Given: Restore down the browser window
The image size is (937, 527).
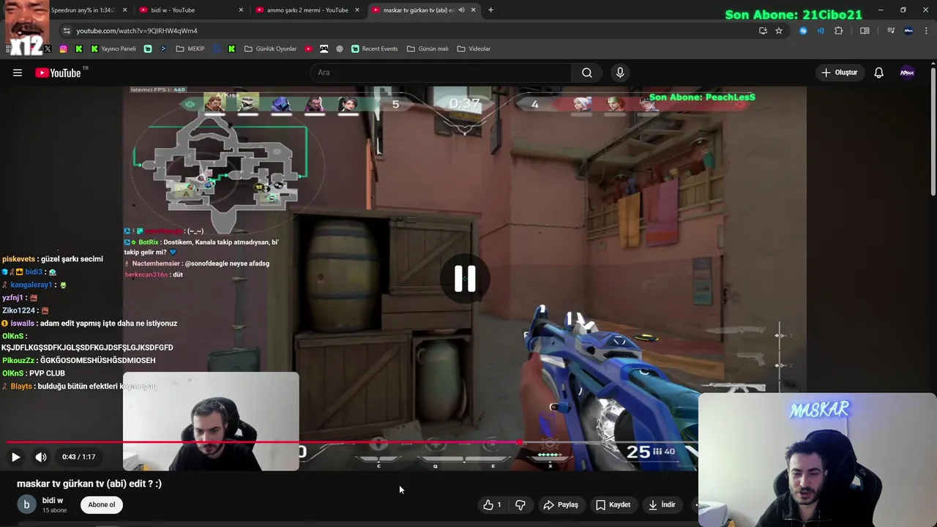Looking at the screenshot, I should click(903, 10).
